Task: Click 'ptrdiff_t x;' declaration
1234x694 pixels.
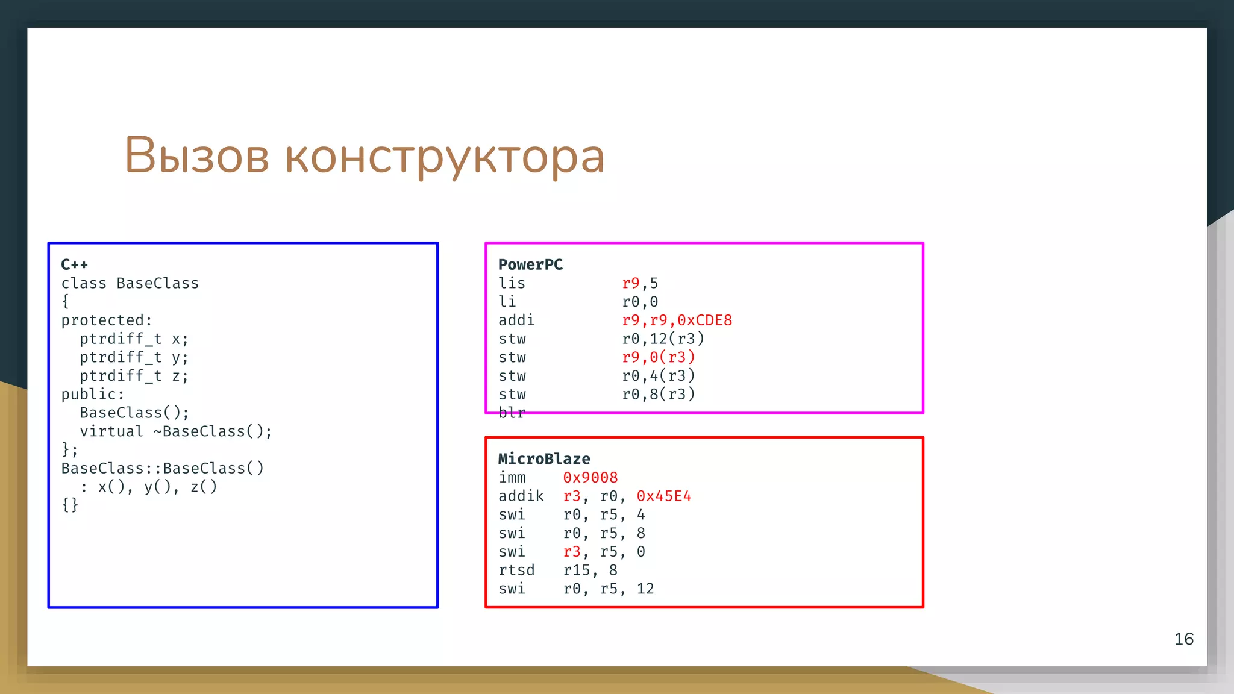Action: [134, 339]
